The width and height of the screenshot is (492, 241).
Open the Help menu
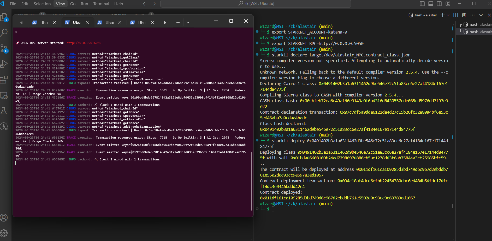[118, 4]
